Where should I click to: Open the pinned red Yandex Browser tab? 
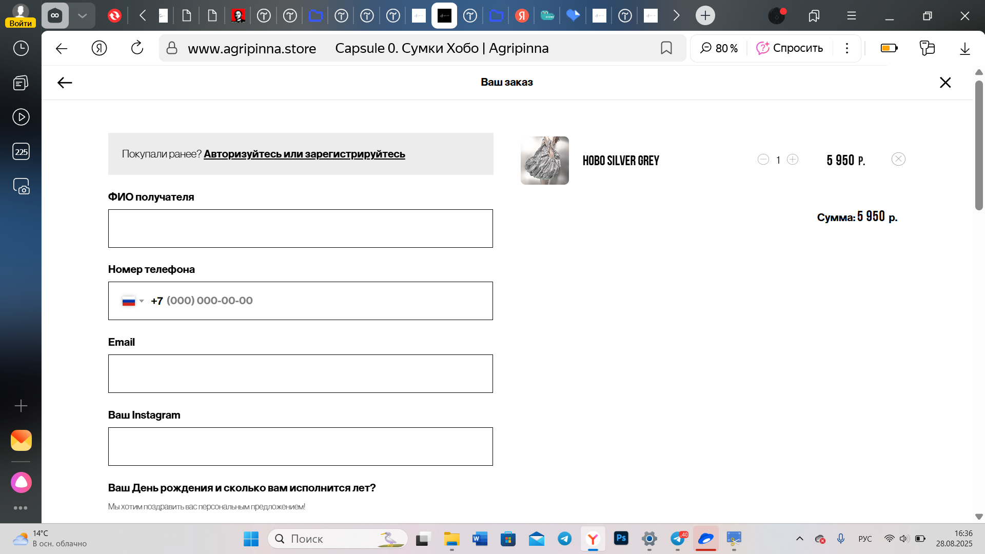coord(114,16)
